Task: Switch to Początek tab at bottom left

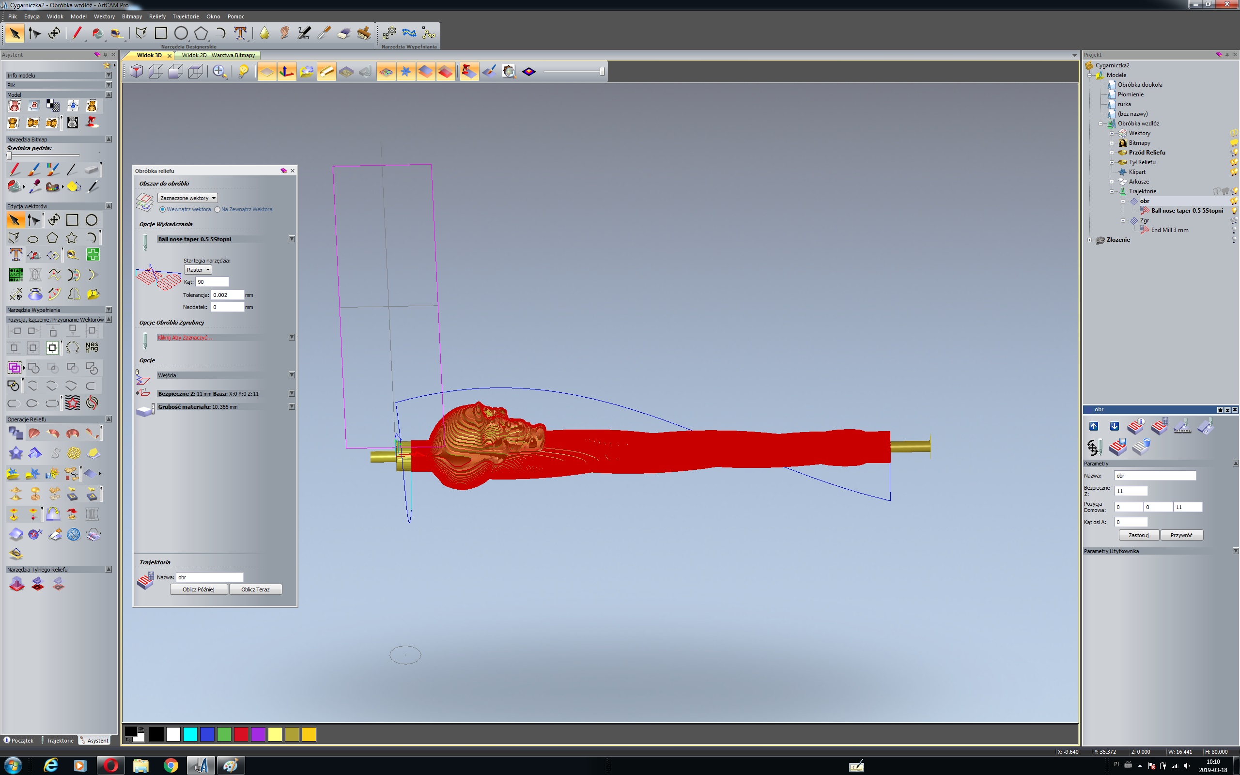Action: pyautogui.click(x=18, y=740)
